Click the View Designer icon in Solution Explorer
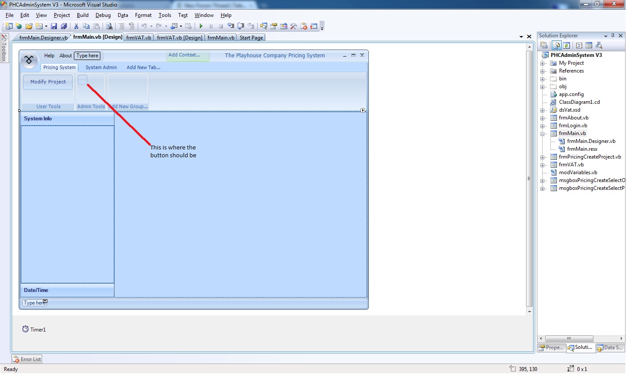The image size is (626, 391). [x=589, y=45]
